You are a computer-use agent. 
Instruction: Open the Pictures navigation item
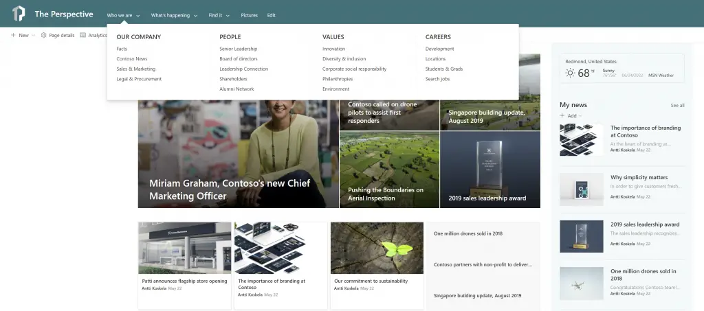(x=250, y=15)
